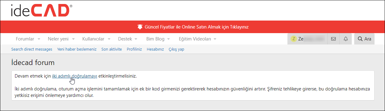Open the bell notifications icon

click(x=346, y=39)
